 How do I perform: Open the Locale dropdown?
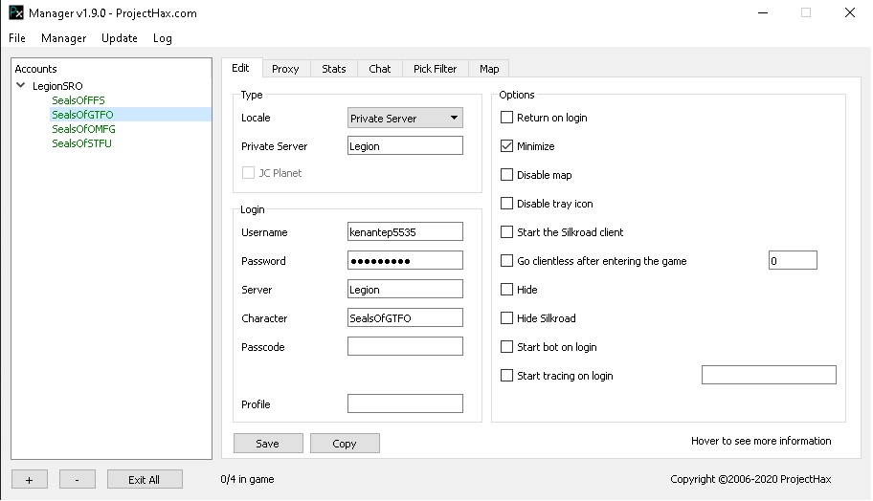coord(405,119)
